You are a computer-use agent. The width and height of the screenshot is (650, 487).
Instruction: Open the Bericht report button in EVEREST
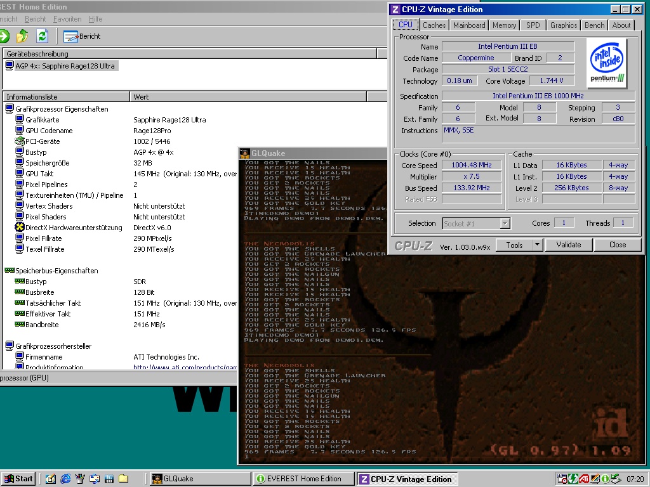tap(82, 36)
